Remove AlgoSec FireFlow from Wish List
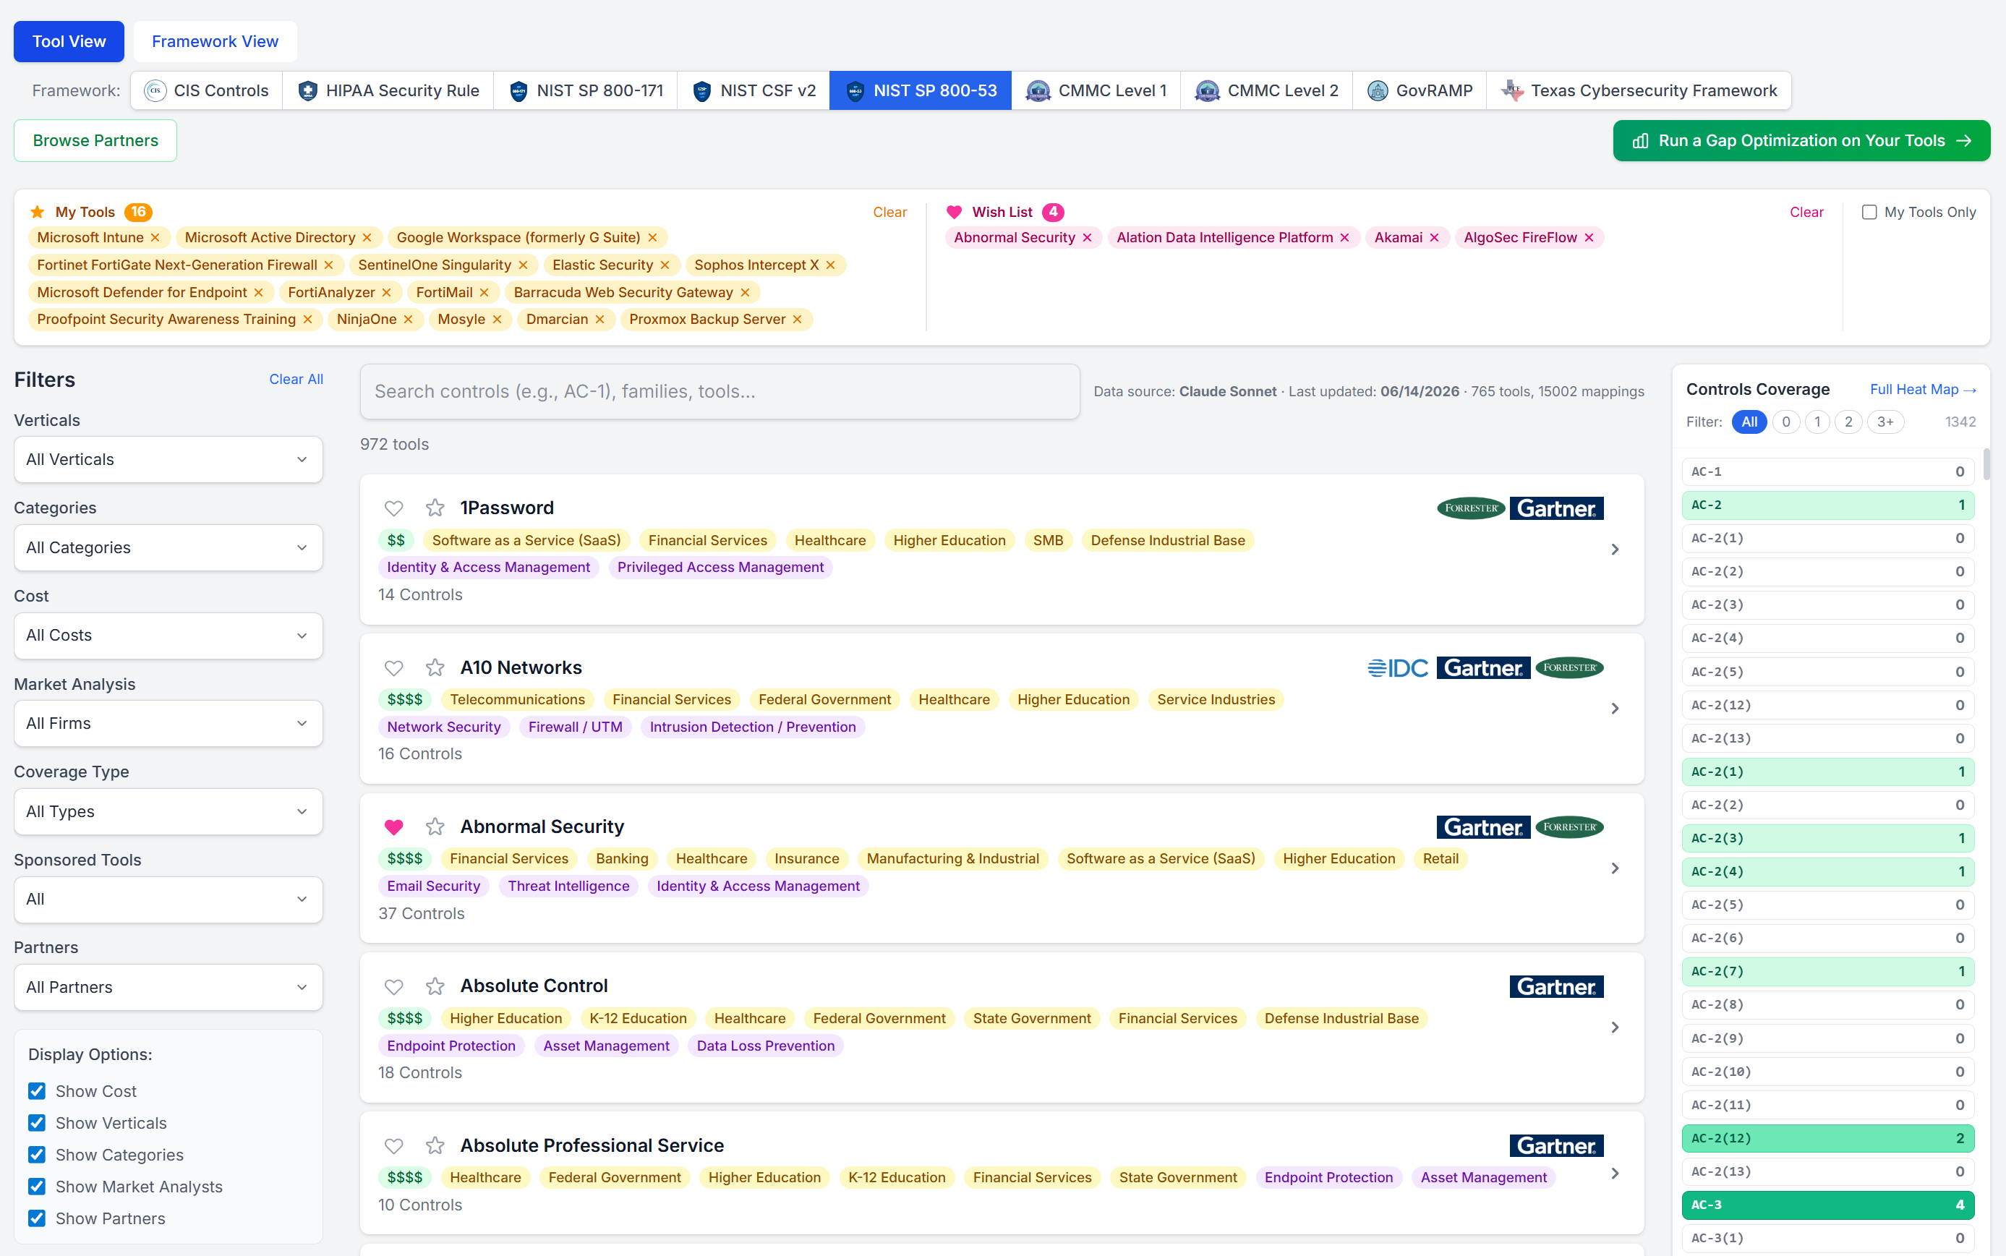The image size is (2006, 1256). tap(1589, 238)
